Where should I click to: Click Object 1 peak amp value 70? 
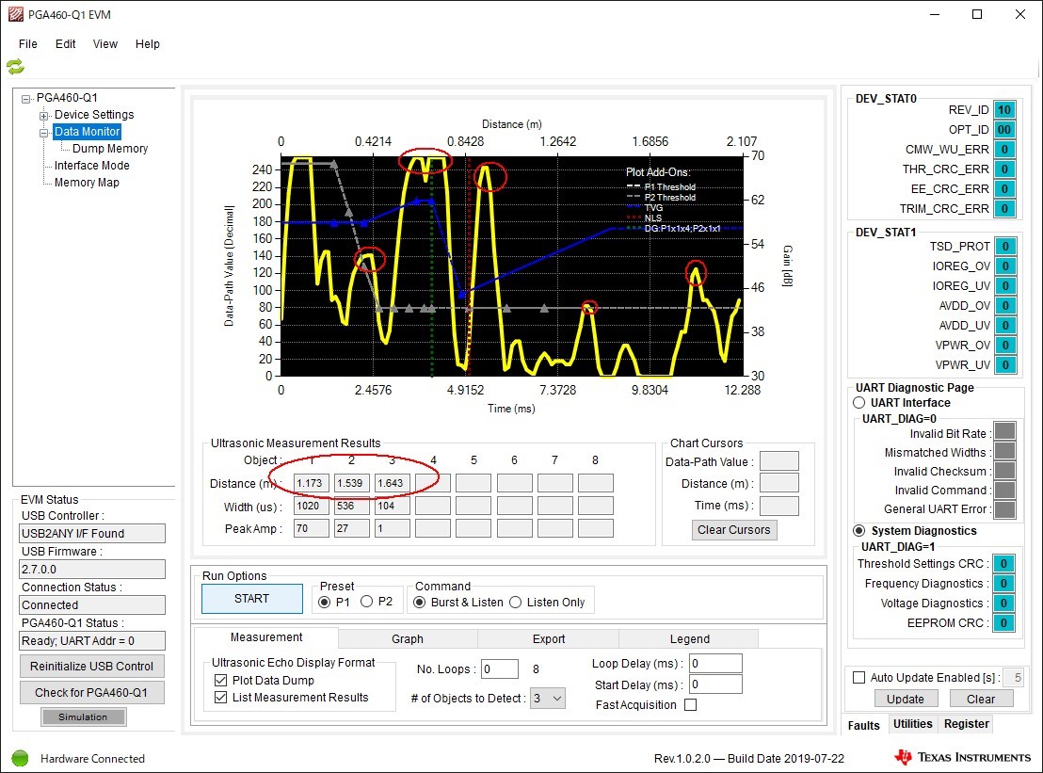click(x=311, y=528)
